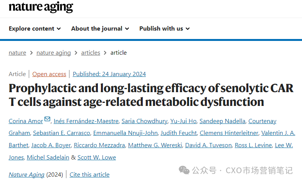Open author Yu-Jui Ho link
302x182 pixels.
coord(183,121)
